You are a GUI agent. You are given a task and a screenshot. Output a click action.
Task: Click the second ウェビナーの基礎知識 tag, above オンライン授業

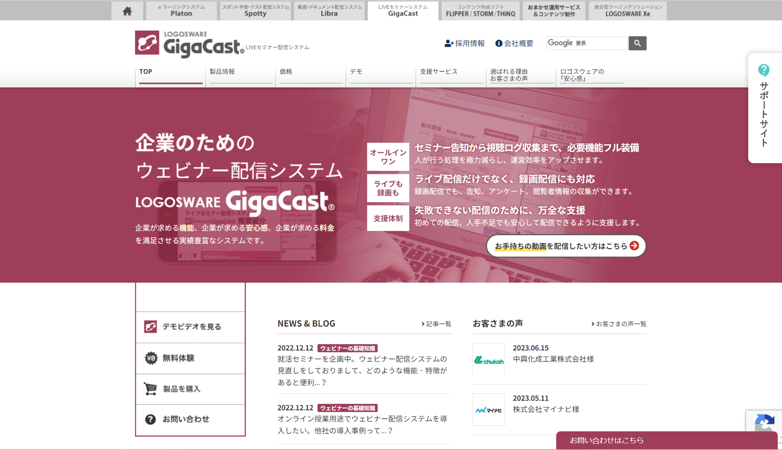[x=348, y=408]
